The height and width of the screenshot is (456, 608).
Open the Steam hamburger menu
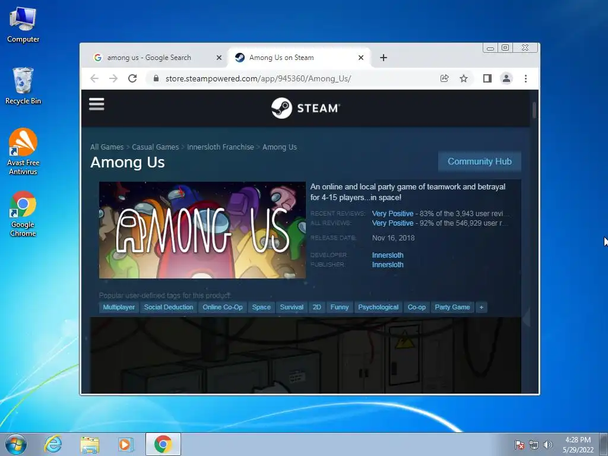coord(97,104)
